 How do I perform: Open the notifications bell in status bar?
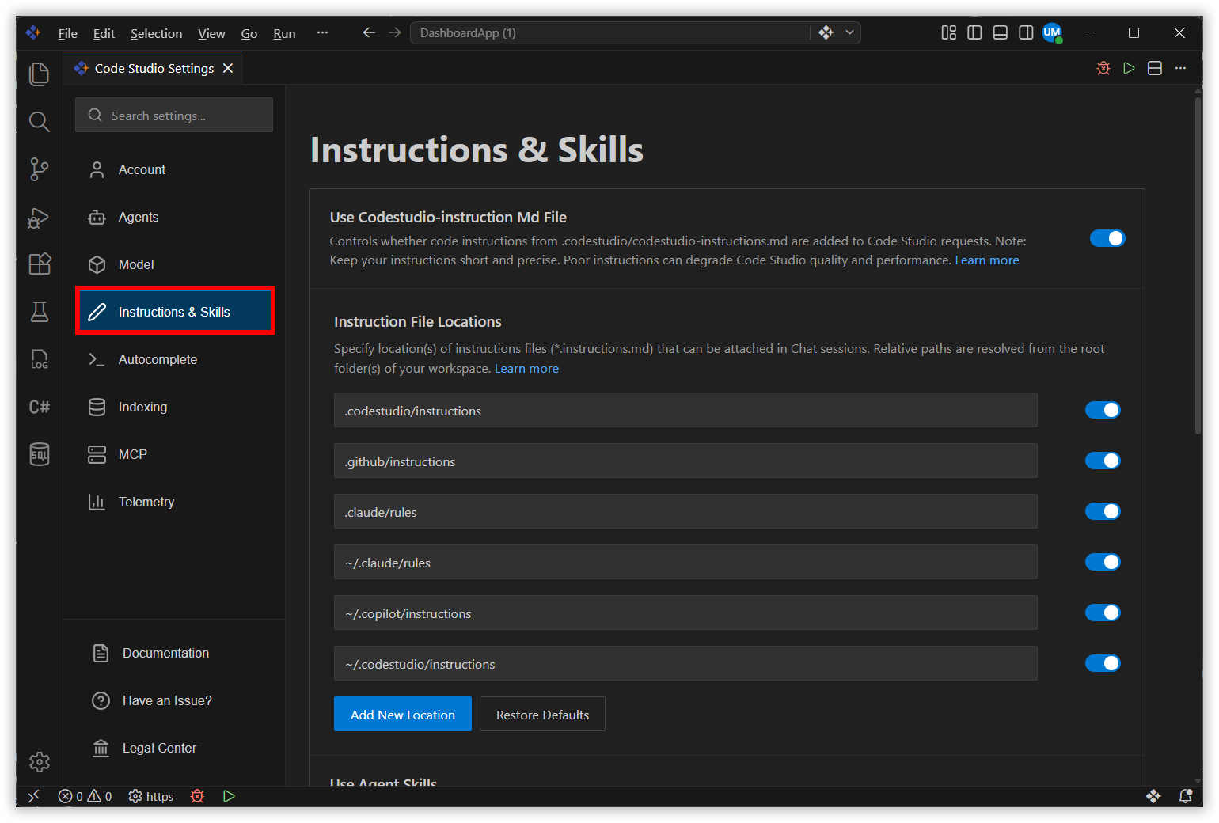[1185, 796]
